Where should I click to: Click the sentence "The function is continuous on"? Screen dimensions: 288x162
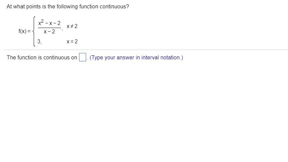tap(42, 58)
